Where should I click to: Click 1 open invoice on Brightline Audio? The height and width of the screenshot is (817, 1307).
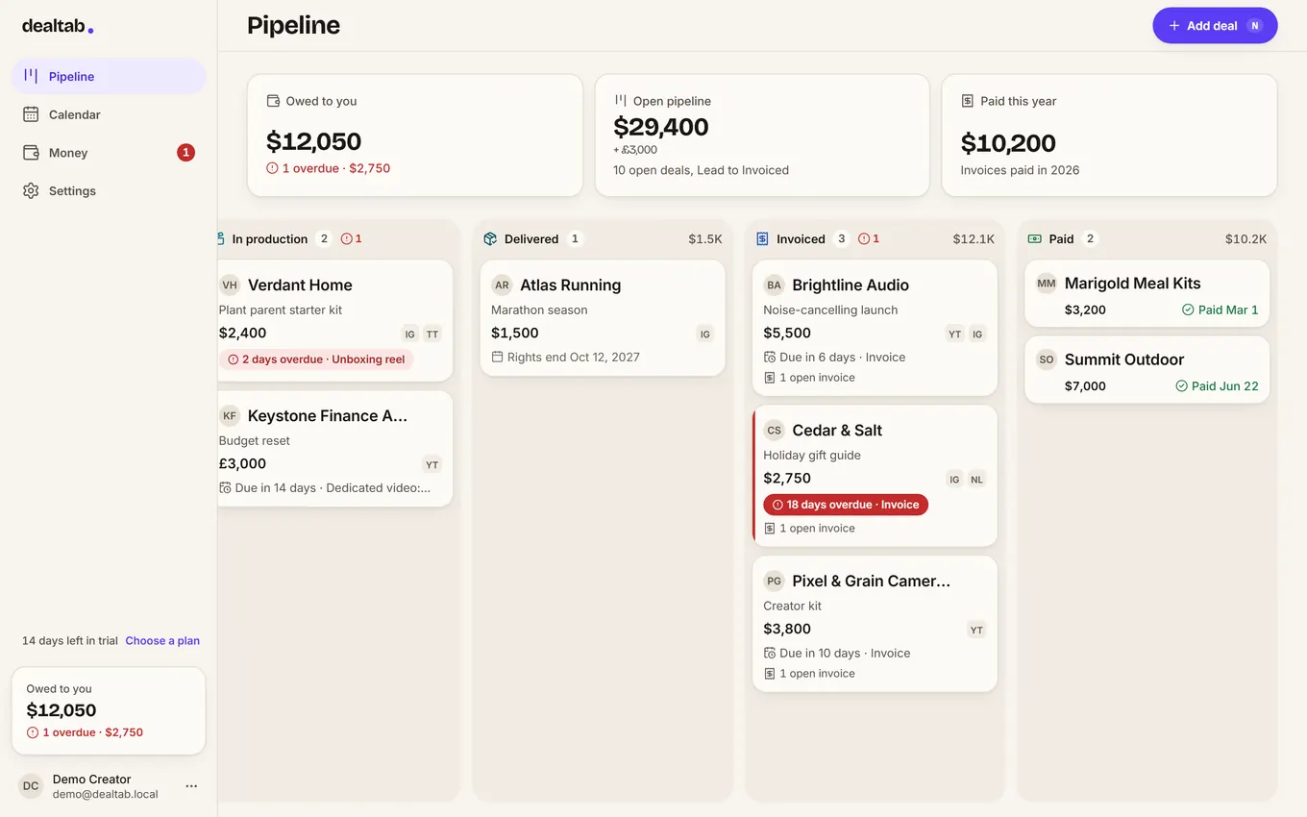coord(817,378)
